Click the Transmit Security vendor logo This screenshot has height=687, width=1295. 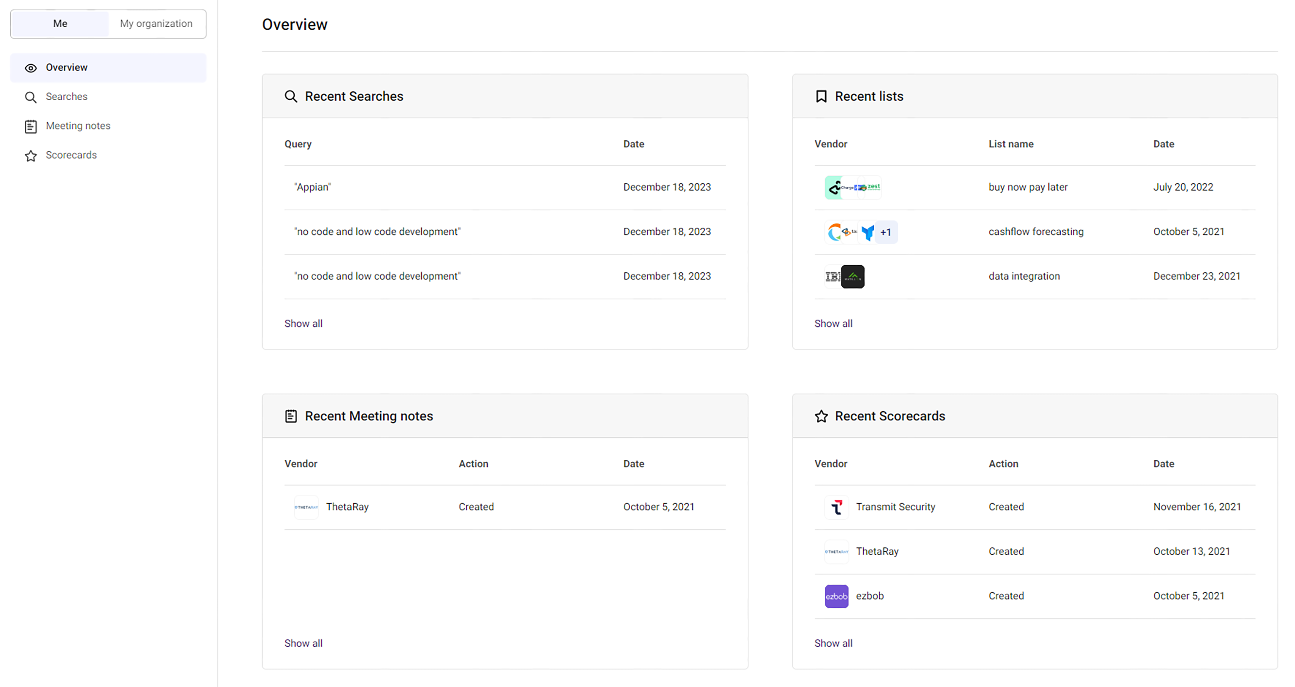[836, 507]
